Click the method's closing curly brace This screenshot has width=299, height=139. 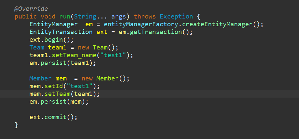pos(16,125)
